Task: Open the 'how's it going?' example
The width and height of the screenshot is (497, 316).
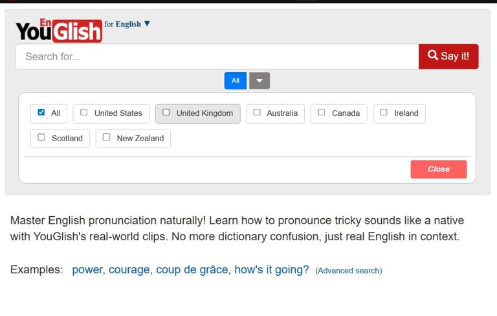Action: (272, 269)
